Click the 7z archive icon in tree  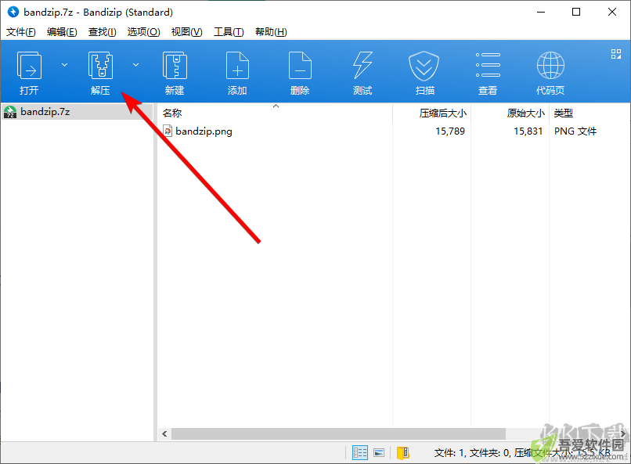click(x=10, y=112)
